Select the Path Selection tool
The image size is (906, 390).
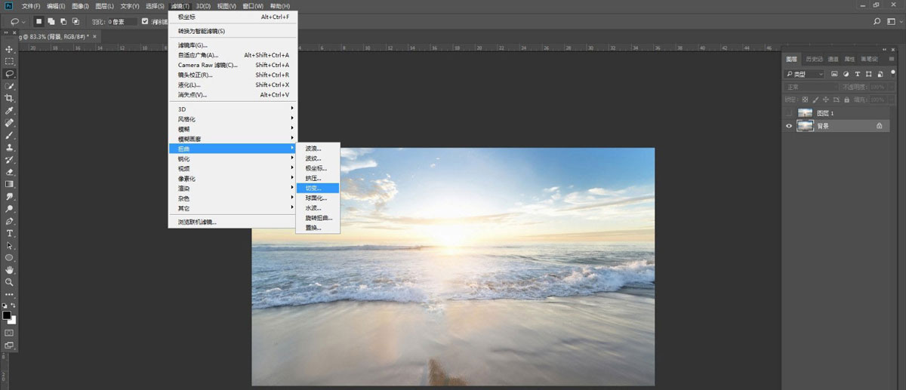[x=9, y=245]
